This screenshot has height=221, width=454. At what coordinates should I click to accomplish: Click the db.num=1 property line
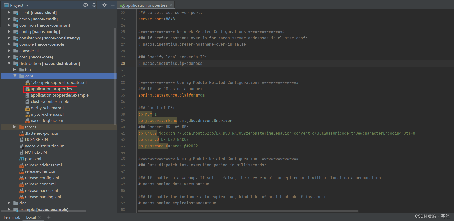click(147, 114)
